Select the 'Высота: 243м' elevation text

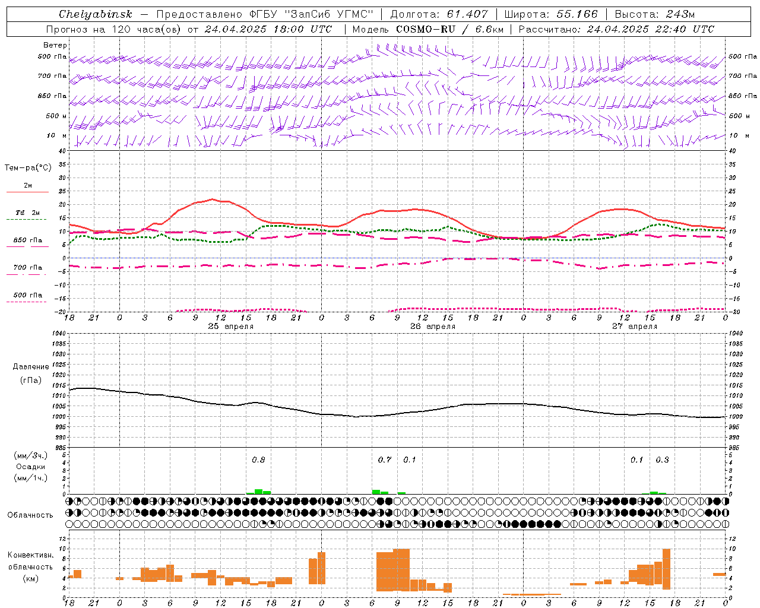pyautogui.click(x=655, y=14)
